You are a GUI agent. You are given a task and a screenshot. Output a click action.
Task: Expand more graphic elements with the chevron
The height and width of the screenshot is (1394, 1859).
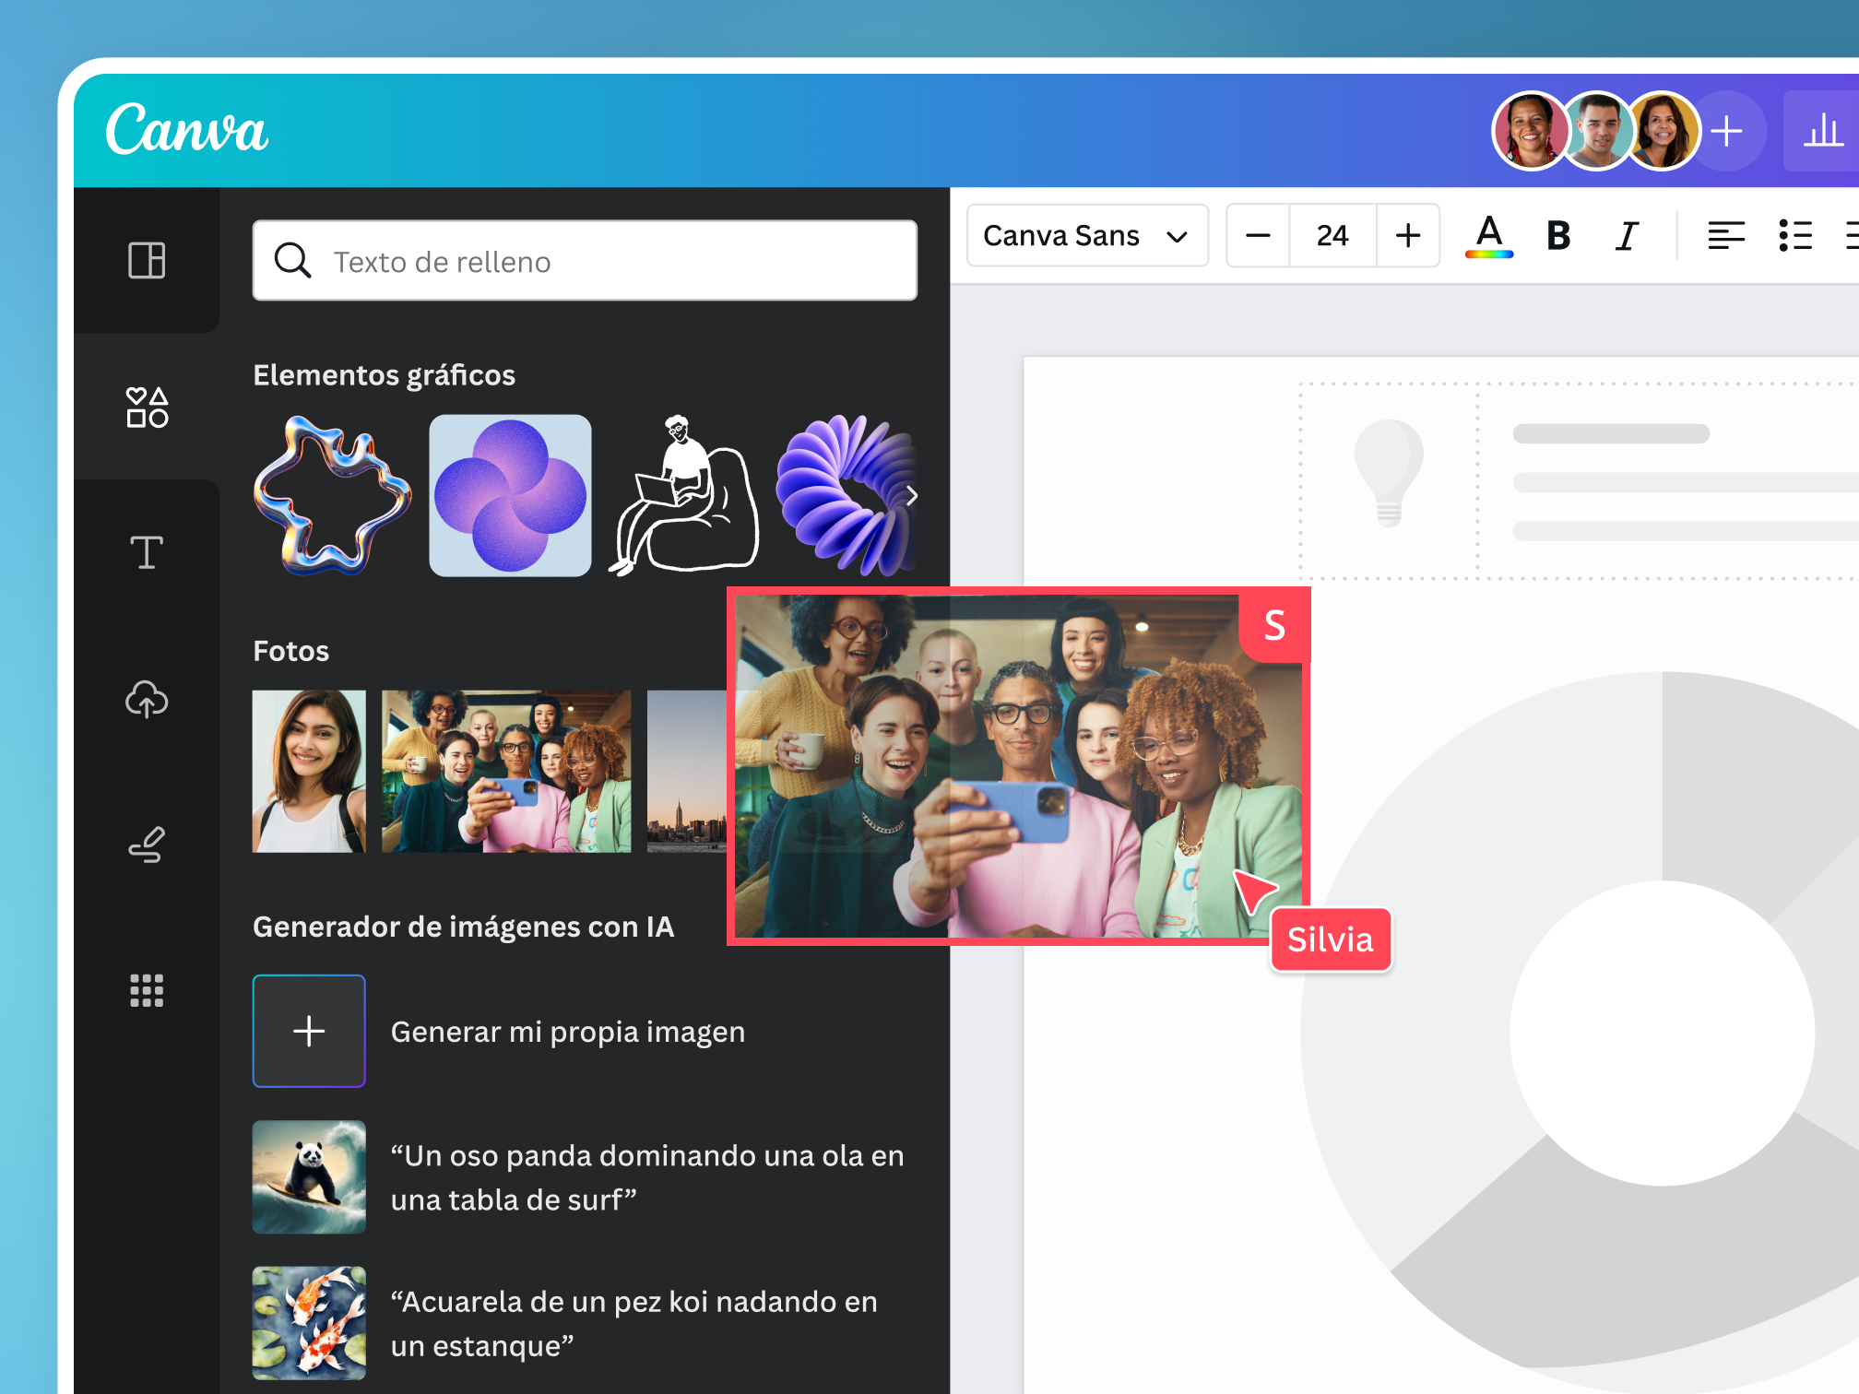[911, 495]
